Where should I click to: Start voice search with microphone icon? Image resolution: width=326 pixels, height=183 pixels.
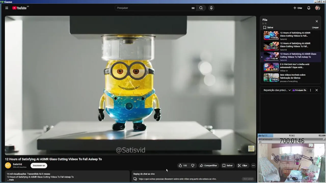[x=211, y=8]
